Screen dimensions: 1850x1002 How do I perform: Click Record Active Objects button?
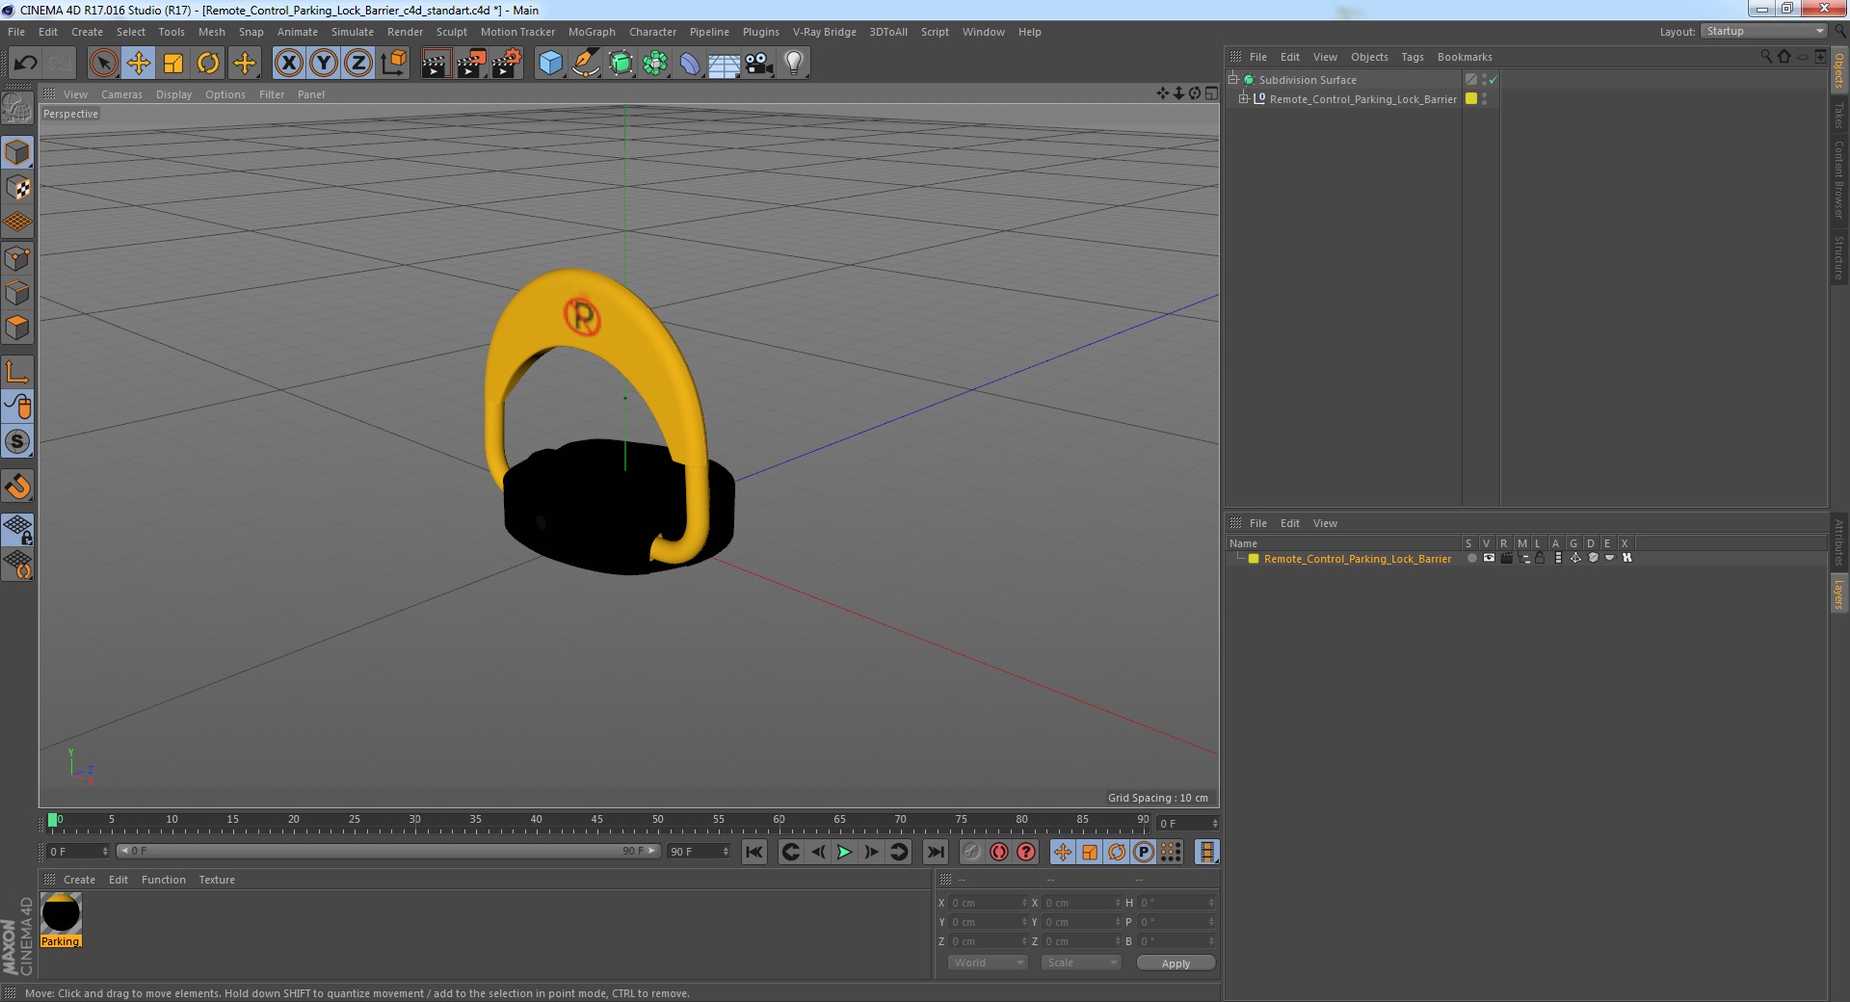[x=972, y=852]
